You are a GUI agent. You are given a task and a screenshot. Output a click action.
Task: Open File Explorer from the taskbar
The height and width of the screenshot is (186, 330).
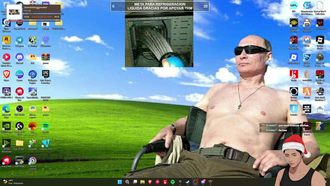click(x=142, y=182)
